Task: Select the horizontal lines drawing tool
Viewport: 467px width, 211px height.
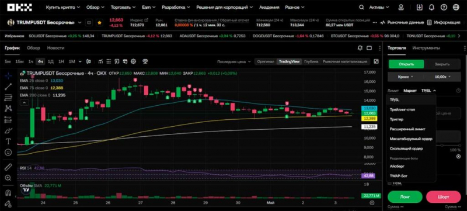Action: click(8, 98)
